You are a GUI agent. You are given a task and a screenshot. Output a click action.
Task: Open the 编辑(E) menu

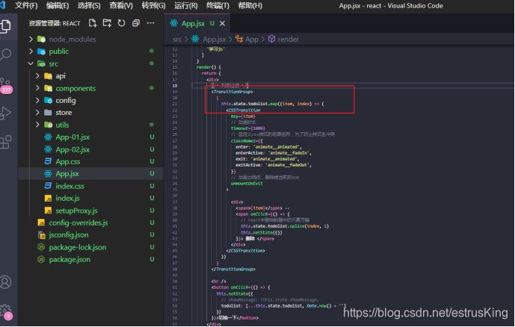pos(58,5)
